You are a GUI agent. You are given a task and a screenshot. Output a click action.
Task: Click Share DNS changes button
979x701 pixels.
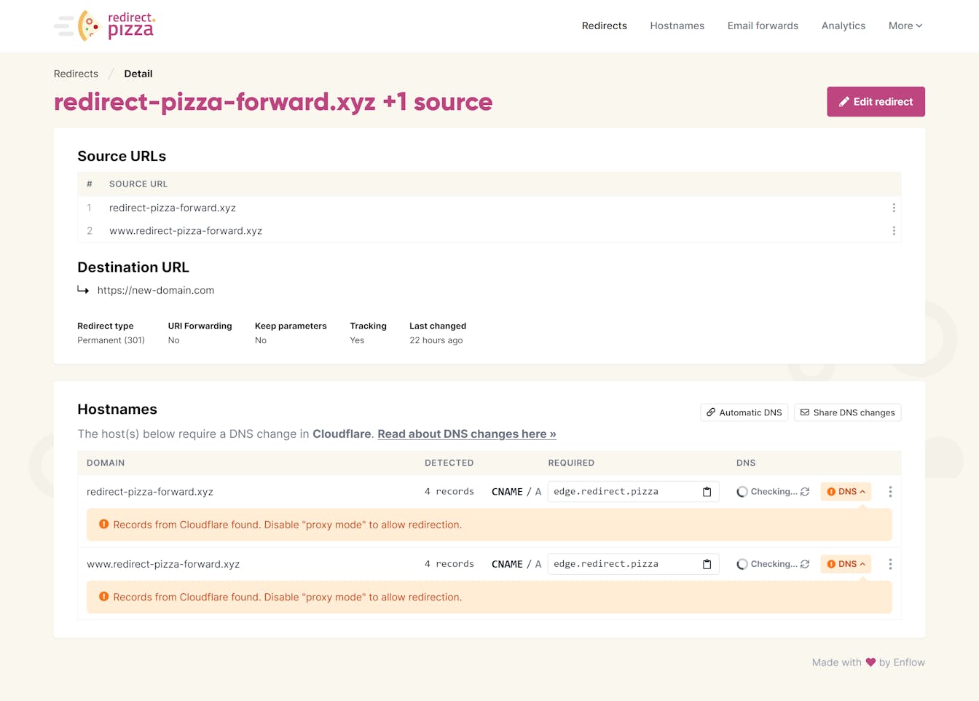(847, 412)
